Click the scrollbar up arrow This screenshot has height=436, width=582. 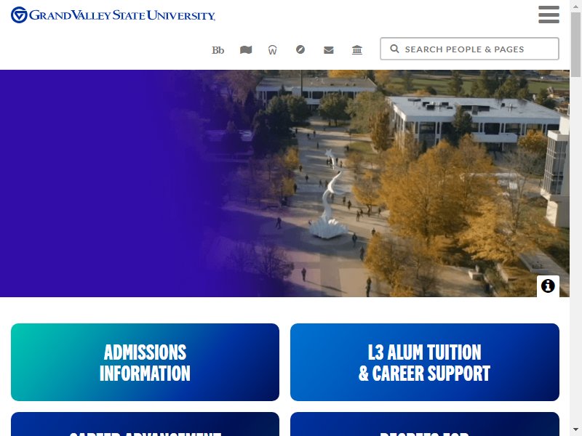coord(575,4)
